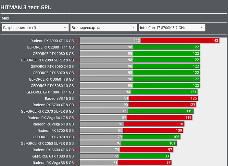Image resolution: width=228 pixels, height=166 pixels.
Task: Click the gray 112 minimum fps bar
Action: click(x=110, y=41)
